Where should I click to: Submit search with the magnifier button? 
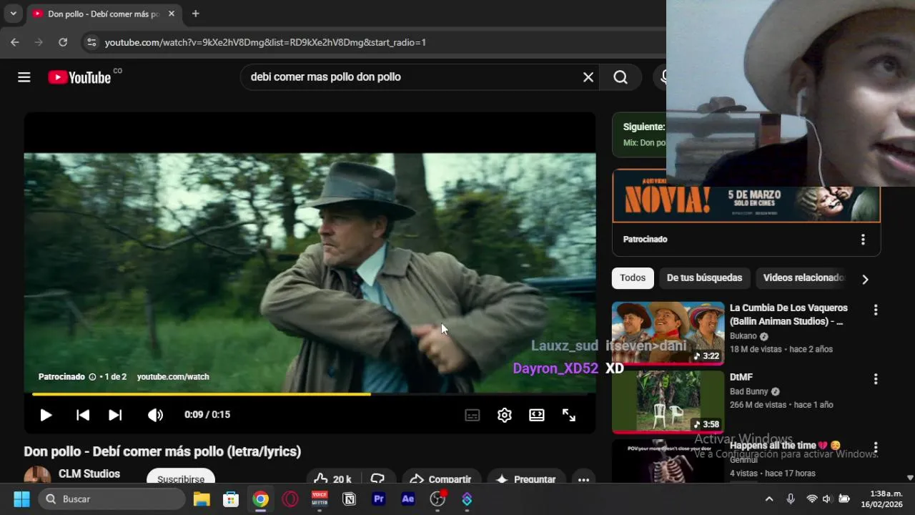(620, 77)
